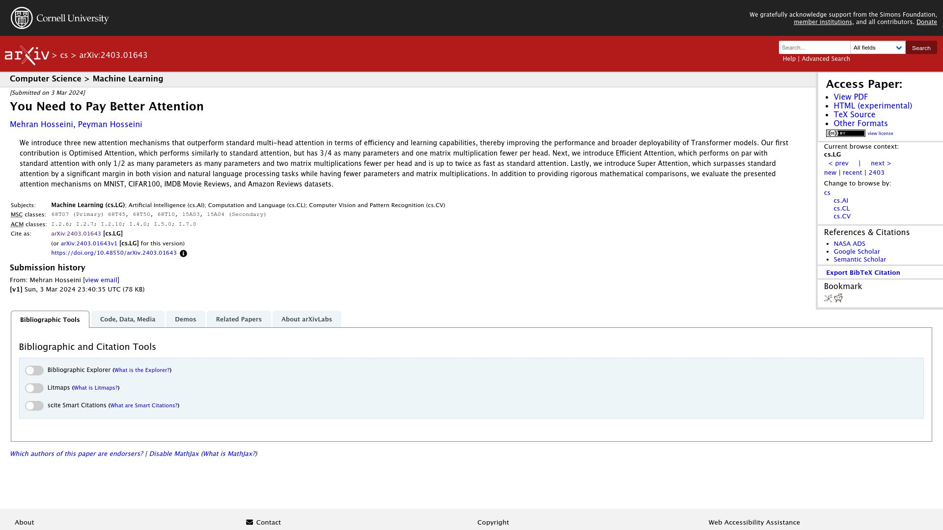
Task: Open the View PDF link
Action: point(851,97)
